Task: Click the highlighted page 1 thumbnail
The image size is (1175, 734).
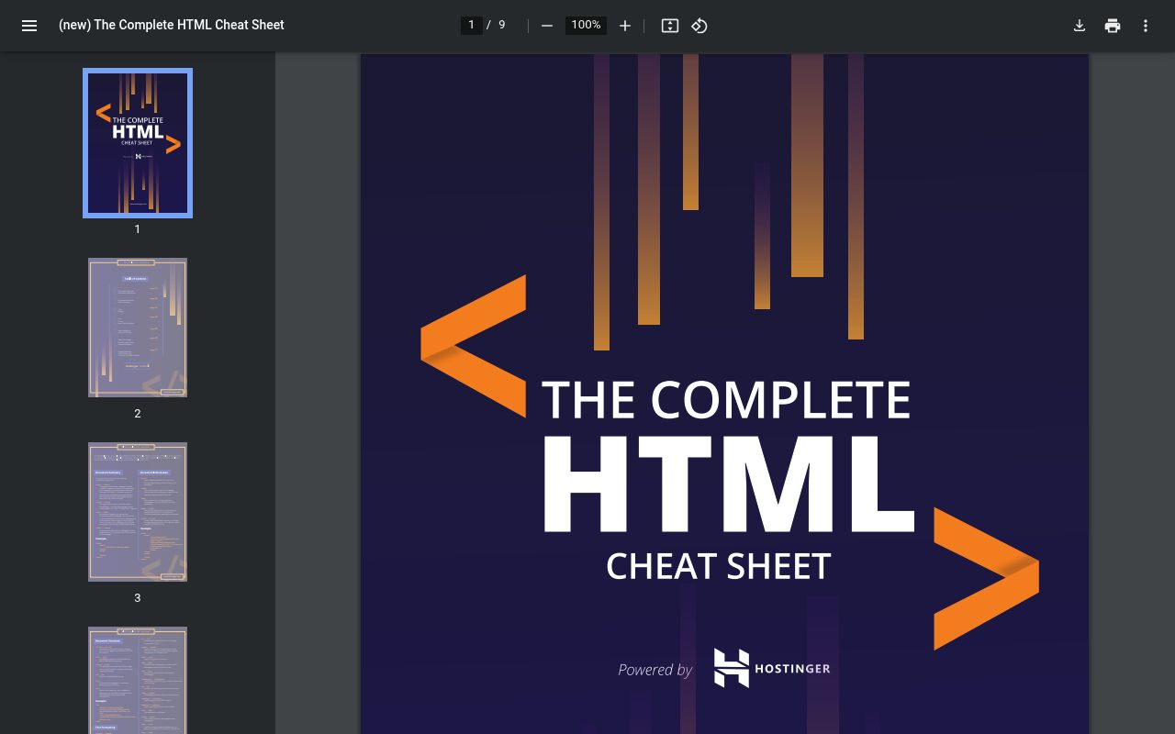Action: pyautogui.click(x=137, y=142)
